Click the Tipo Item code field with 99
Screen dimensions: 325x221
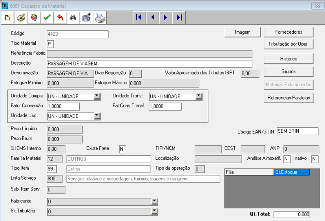[52, 169]
